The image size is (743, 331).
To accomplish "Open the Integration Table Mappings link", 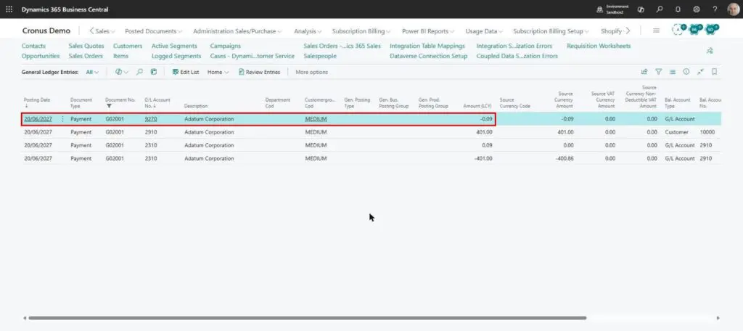I will click(x=427, y=46).
